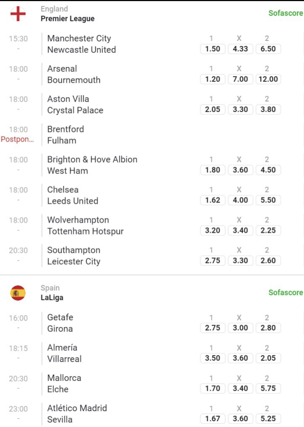Open the LaLiga competition page

(x=52, y=298)
